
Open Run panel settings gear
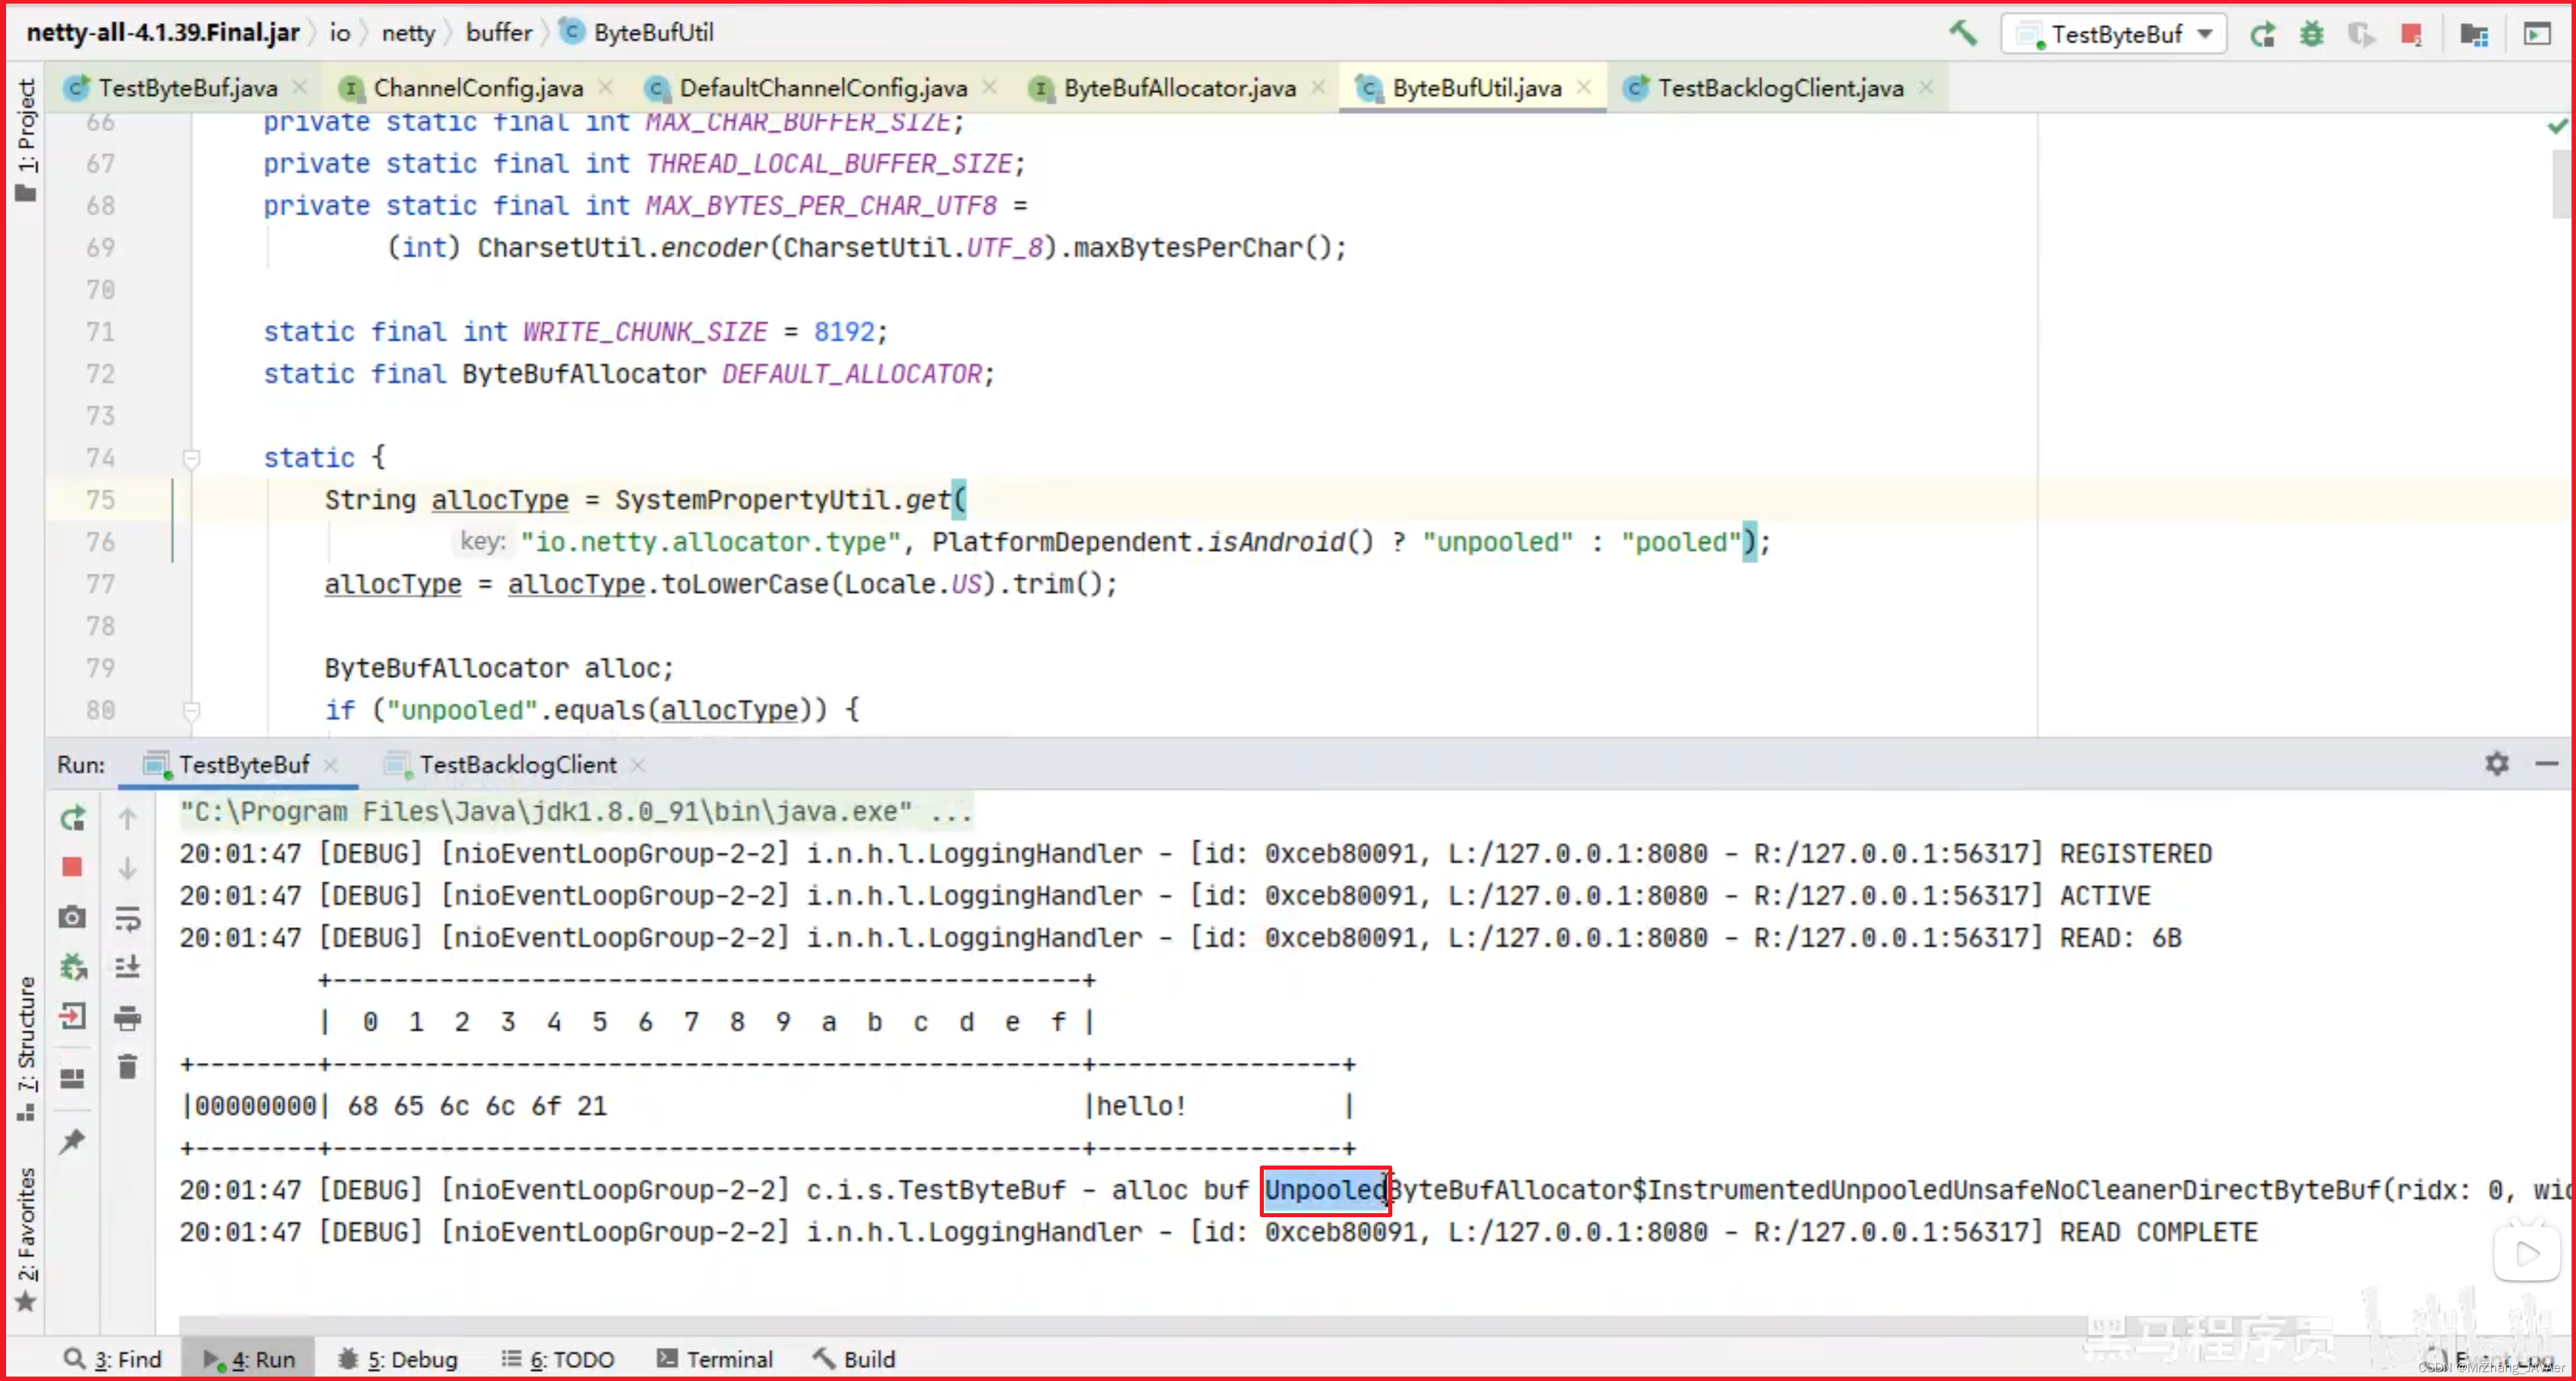click(x=2497, y=764)
